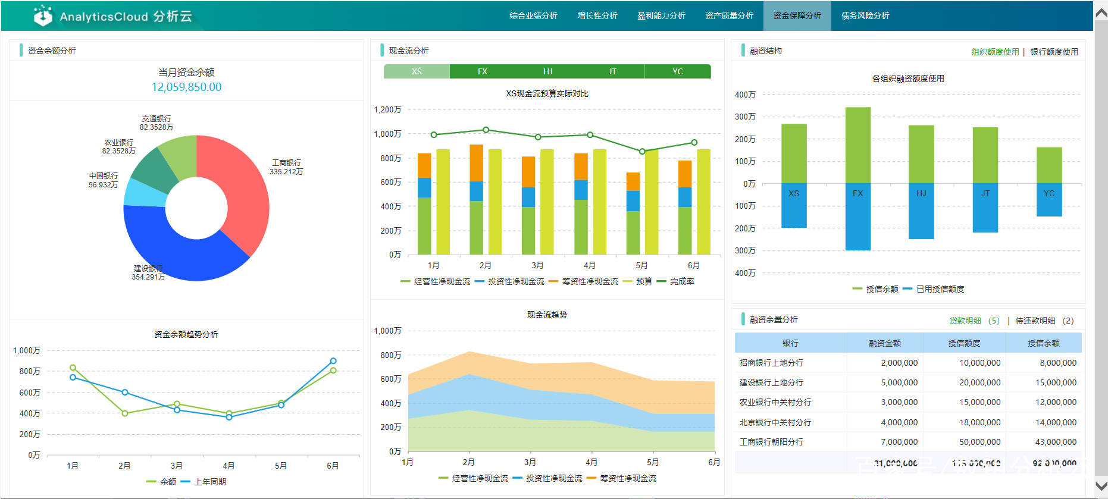Click the 融资金额 column header

point(885,343)
